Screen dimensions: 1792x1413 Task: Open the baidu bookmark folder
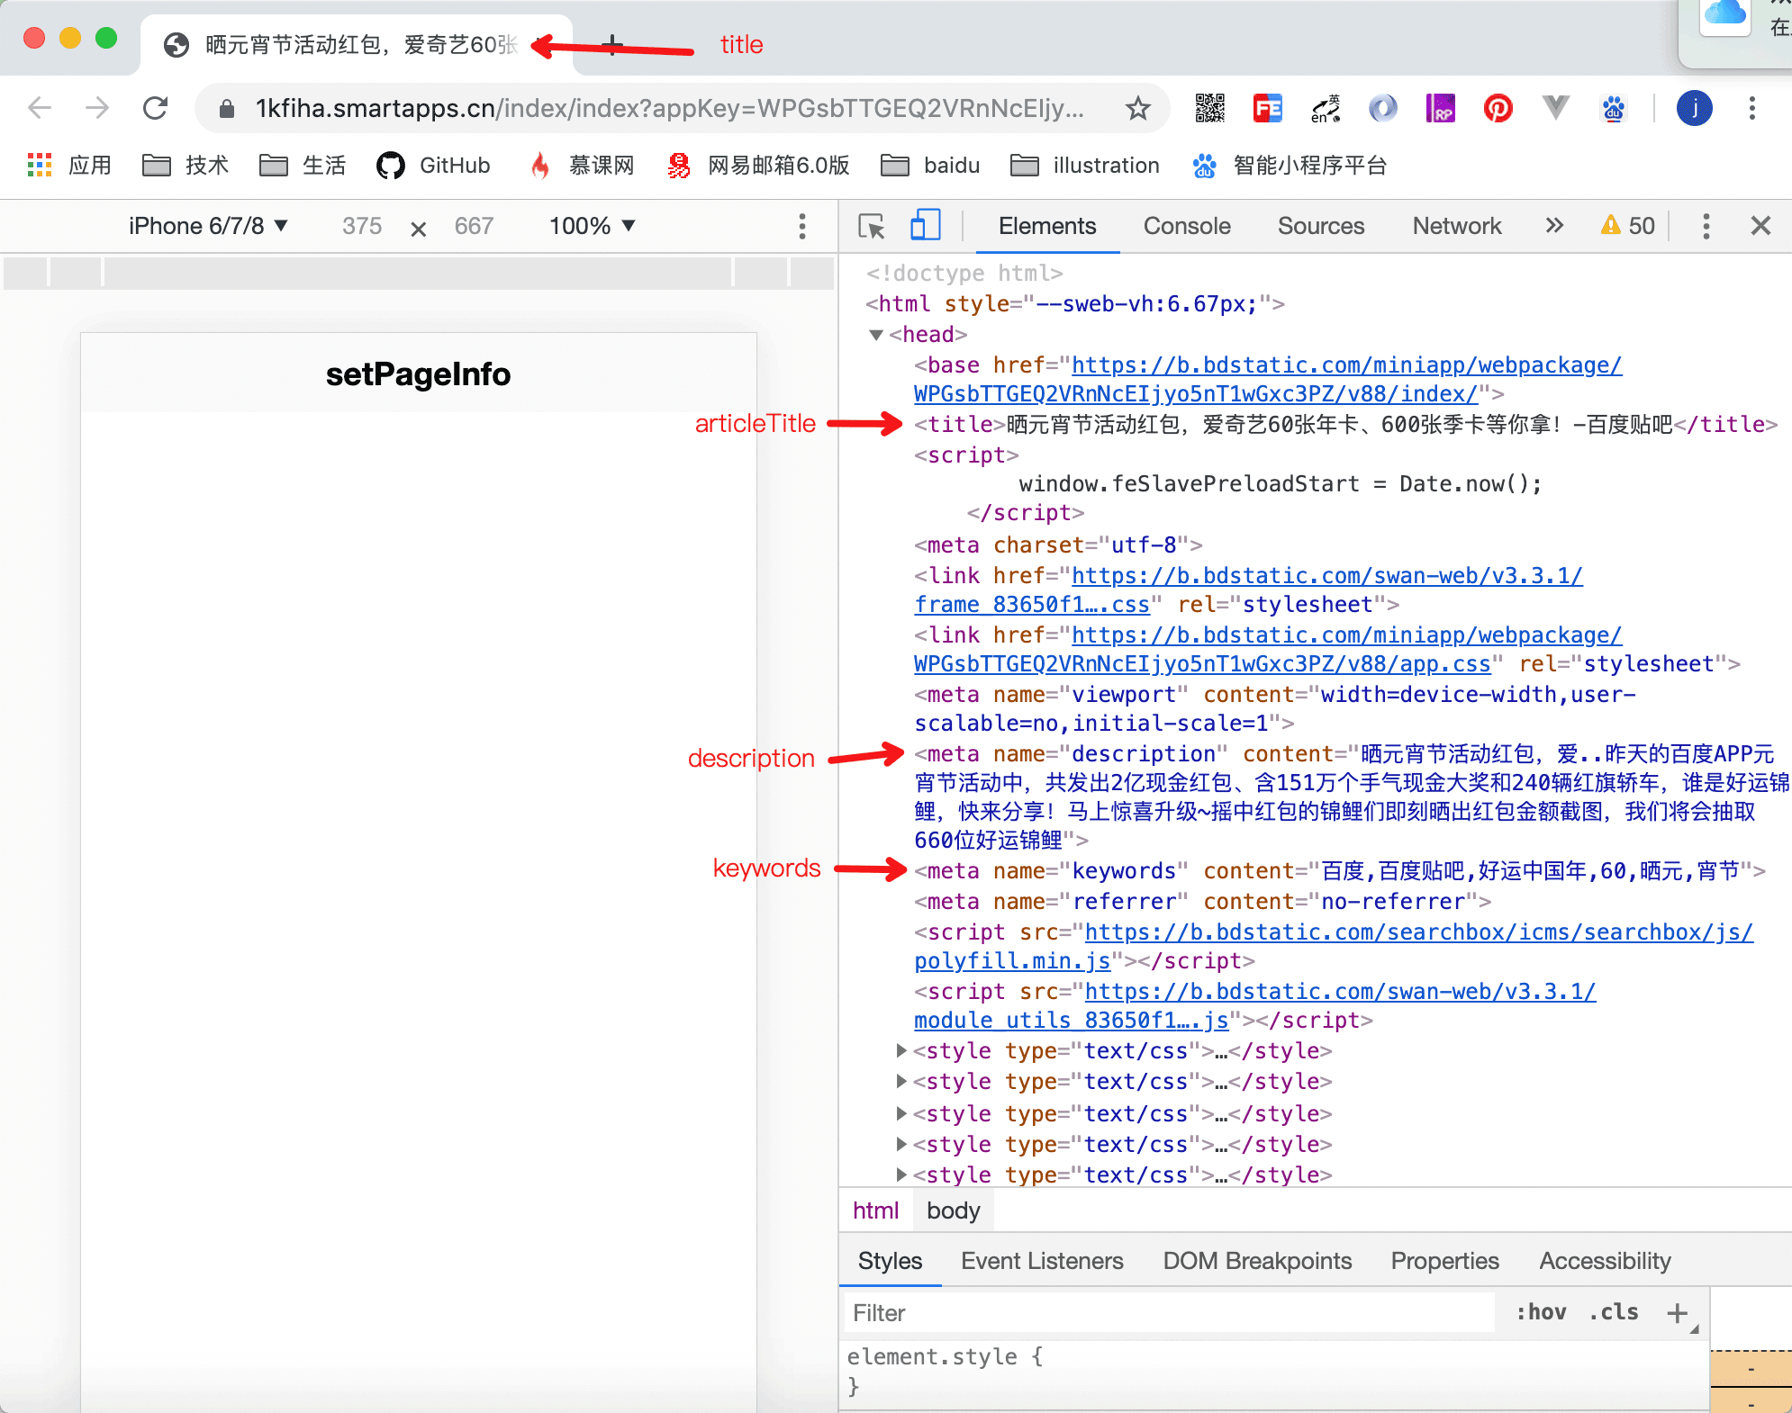(930, 166)
